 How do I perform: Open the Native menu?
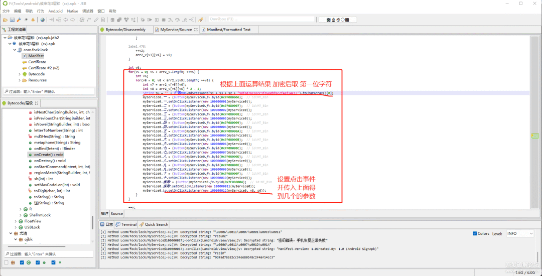(73, 11)
